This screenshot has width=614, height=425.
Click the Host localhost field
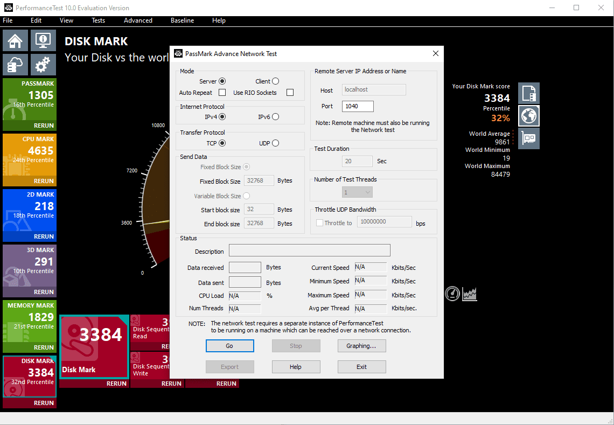pyautogui.click(x=374, y=90)
